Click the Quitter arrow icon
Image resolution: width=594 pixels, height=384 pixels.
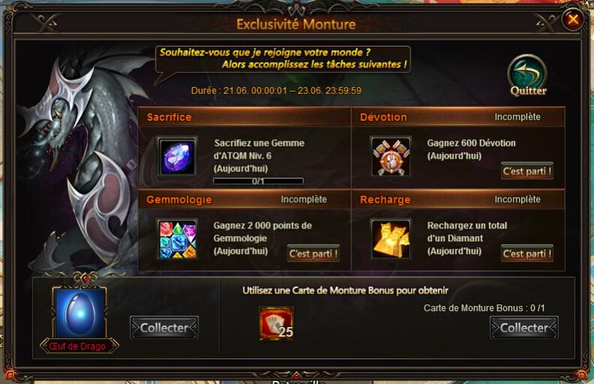tap(527, 75)
